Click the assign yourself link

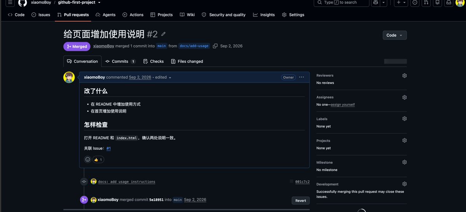(343, 105)
